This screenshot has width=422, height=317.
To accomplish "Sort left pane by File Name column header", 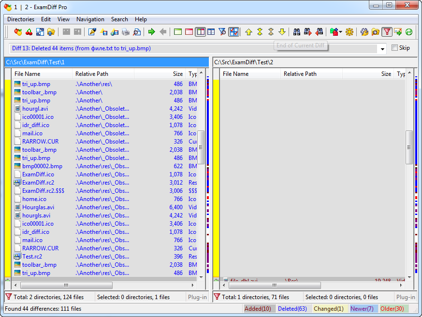I will 42,74.
